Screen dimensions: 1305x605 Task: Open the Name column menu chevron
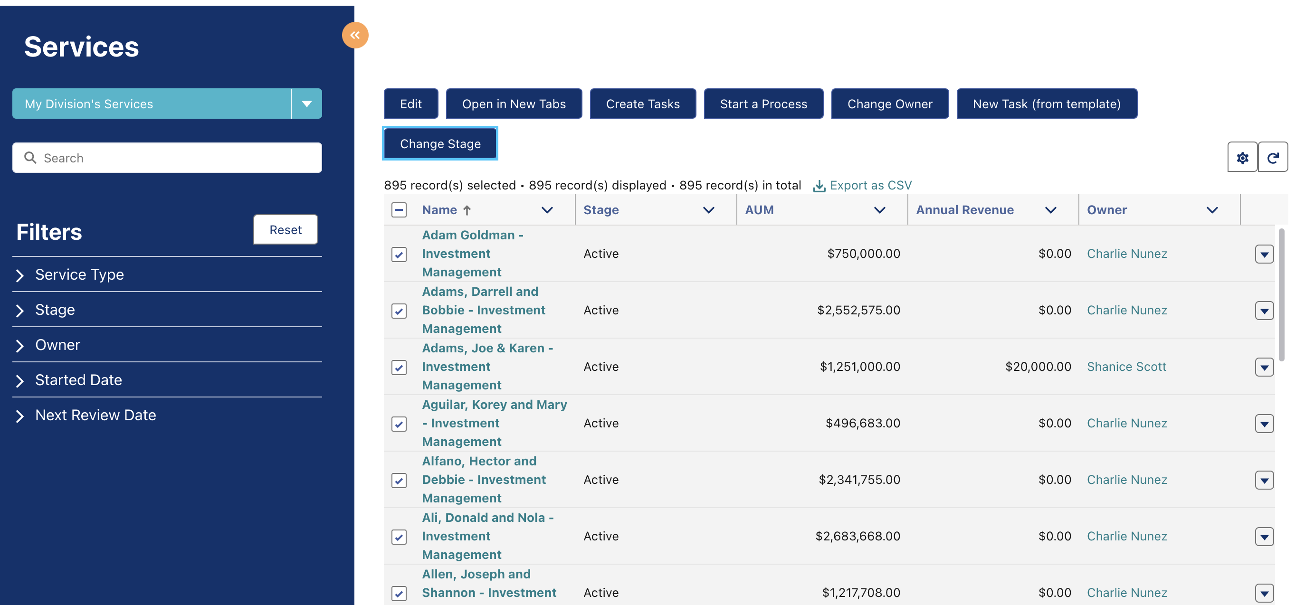547,210
